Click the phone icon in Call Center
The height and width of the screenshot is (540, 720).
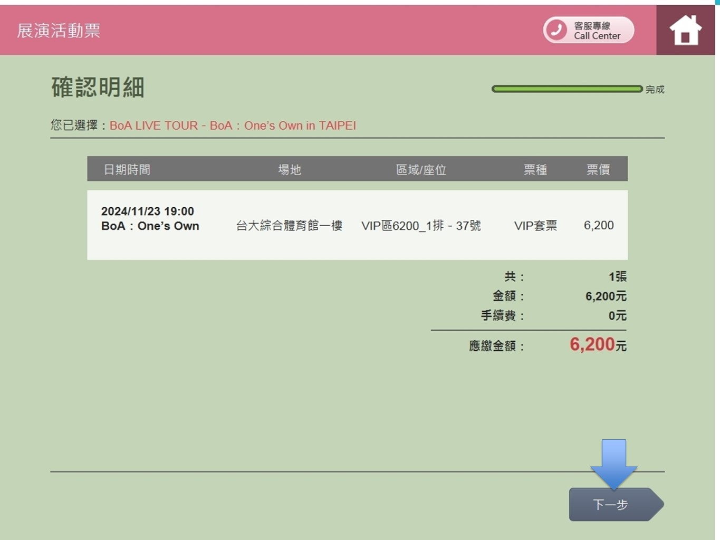pos(556,30)
